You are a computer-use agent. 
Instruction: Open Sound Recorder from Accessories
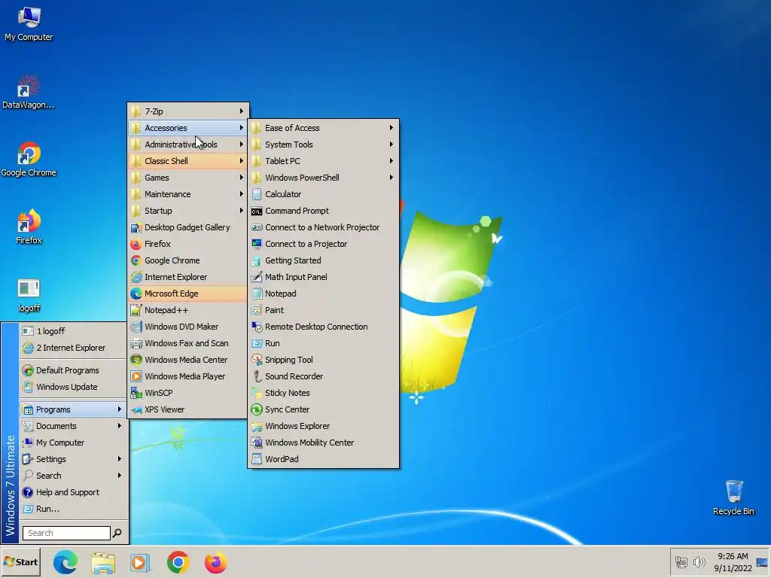[x=324, y=376]
